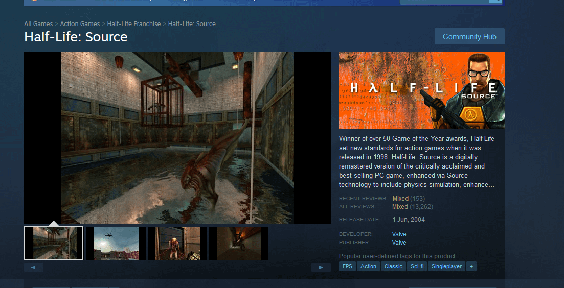Image resolution: width=564 pixels, height=288 pixels.
Task: Open Action Games breadcrumb link
Action: click(x=80, y=24)
